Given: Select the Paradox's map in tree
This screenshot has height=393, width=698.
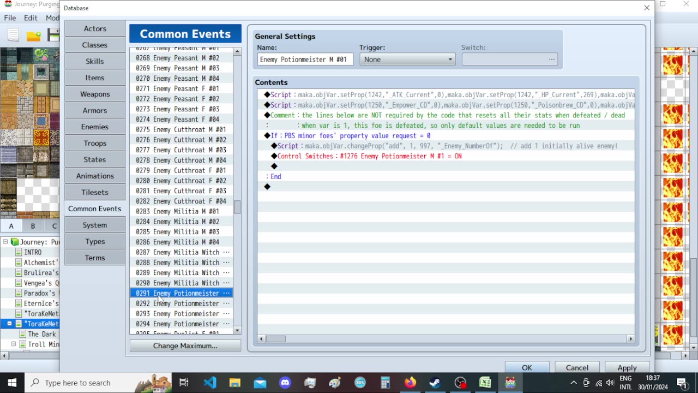Looking at the screenshot, I should 41,293.
